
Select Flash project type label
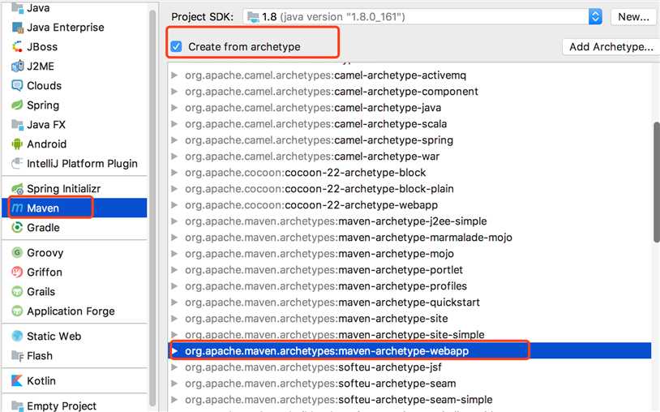pos(40,356)
